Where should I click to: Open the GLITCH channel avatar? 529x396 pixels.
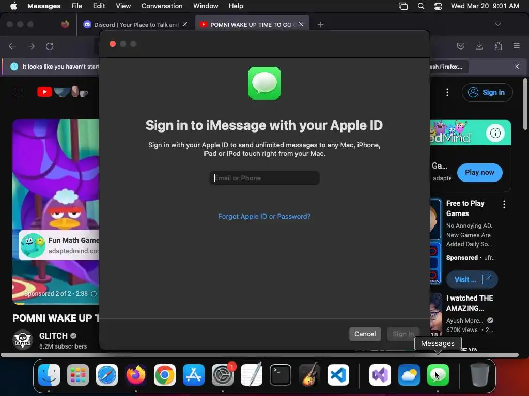[23, 340]
